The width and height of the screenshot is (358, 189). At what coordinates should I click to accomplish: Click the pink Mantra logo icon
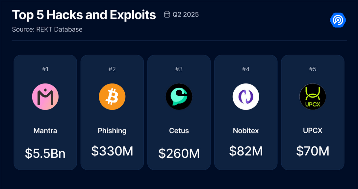tap(45, 97)
